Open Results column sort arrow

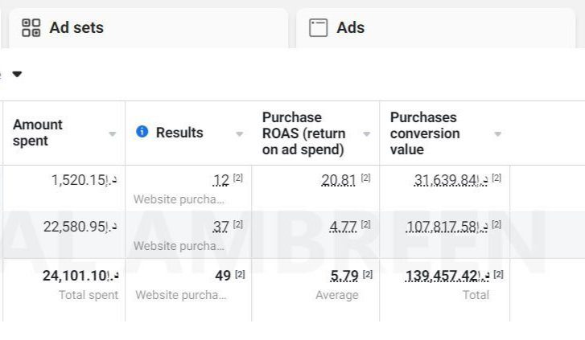(239, 134)
